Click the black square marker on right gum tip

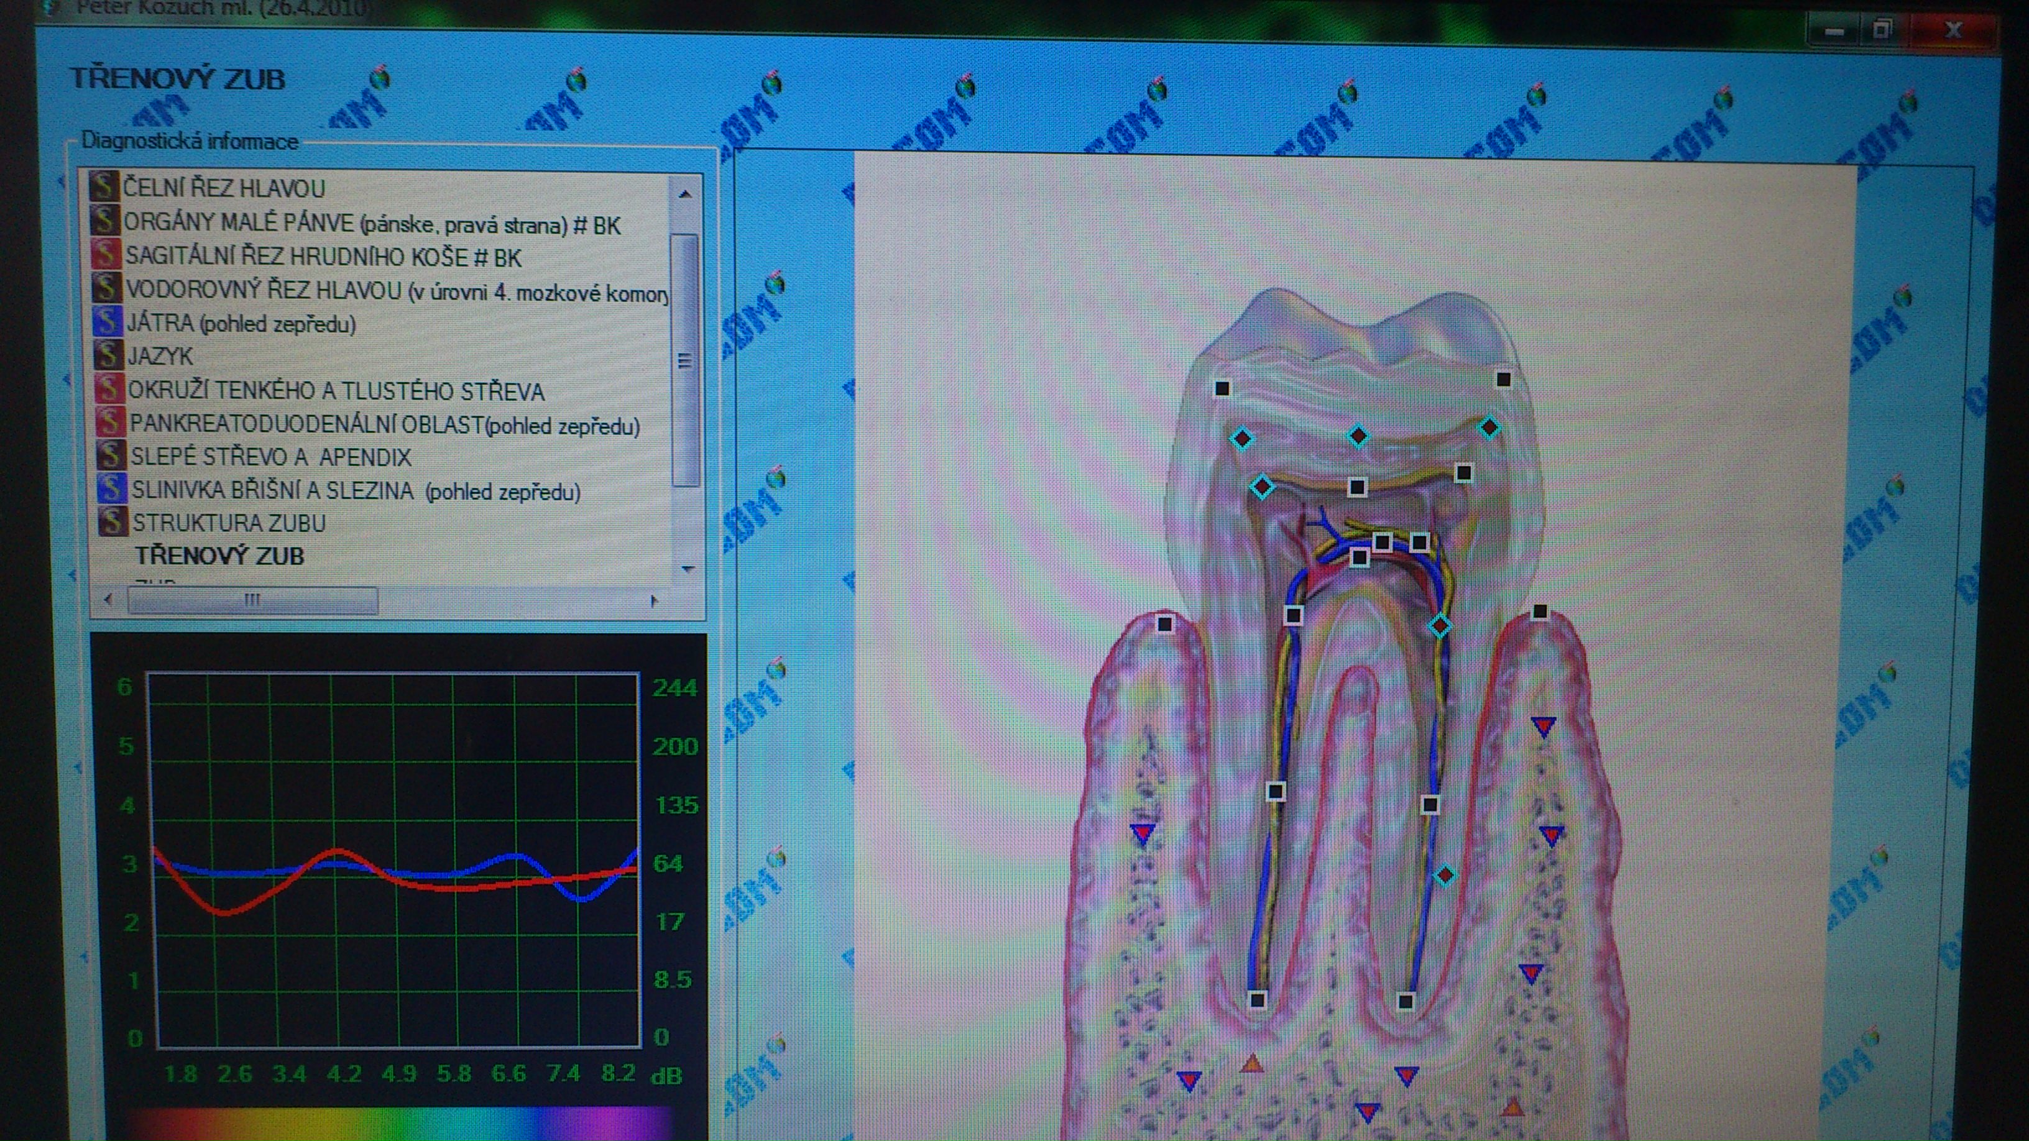(x=1540, y=612)
